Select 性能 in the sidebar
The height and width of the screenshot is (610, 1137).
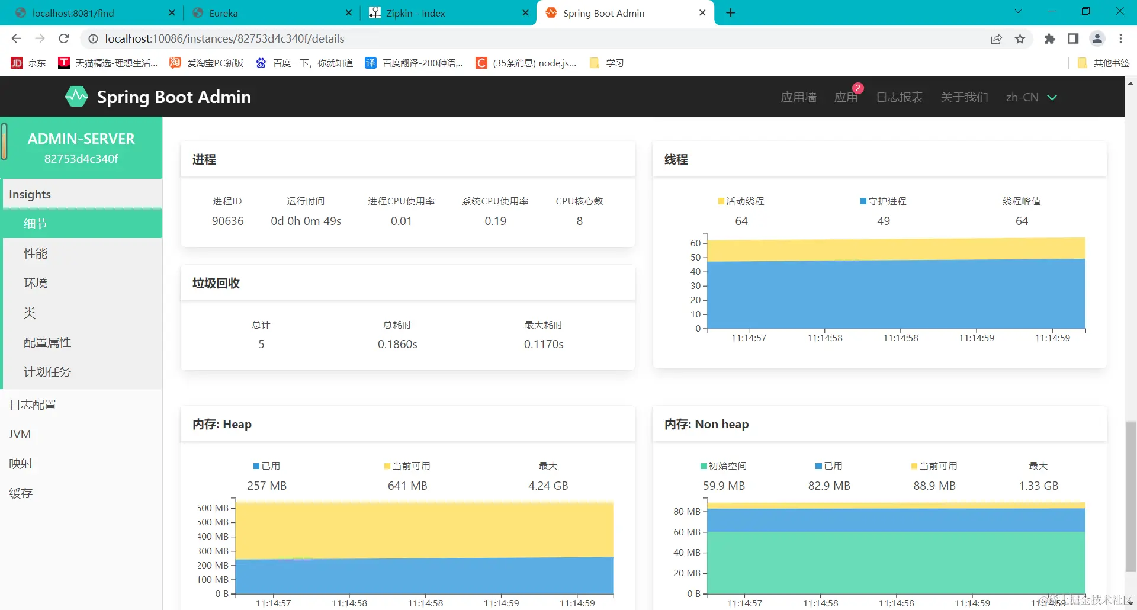[82, 253]
